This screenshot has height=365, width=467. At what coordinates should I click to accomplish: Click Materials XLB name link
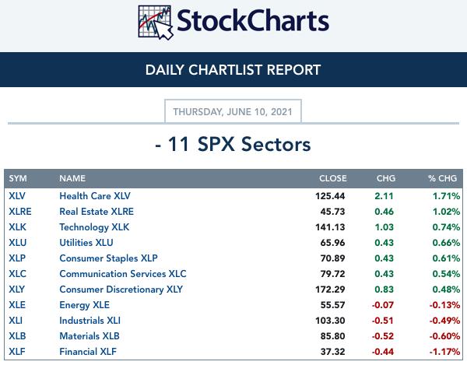coord(90,336)
